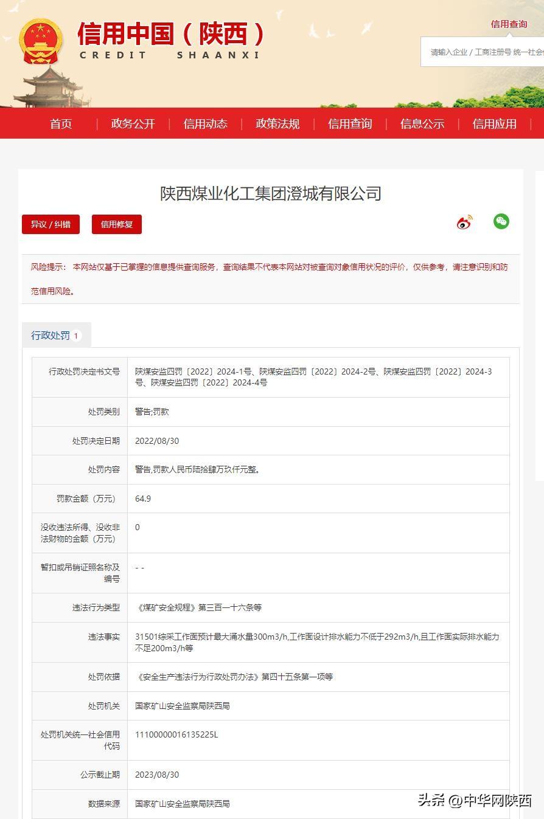Click the national emblem logo
The image size is (544, 819).
pyautogui.click(x=41, y=41)
